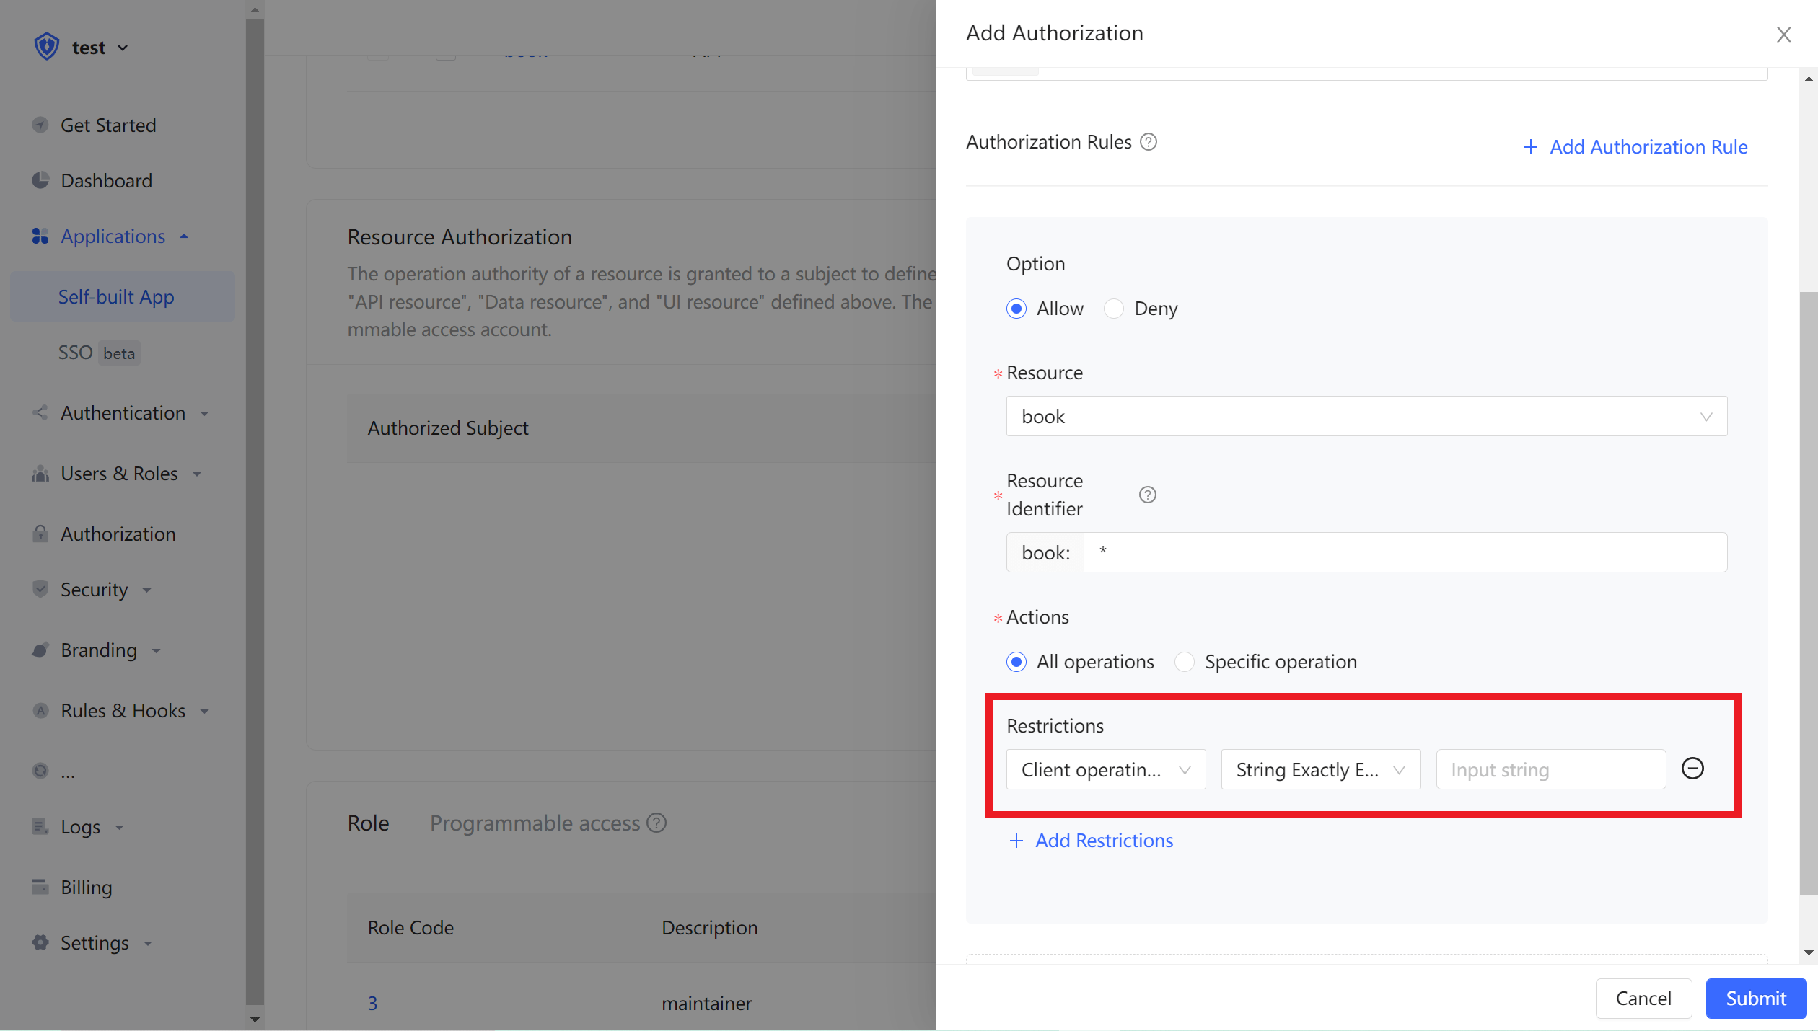Screen dimensions: 1818x1031
Task: Open the String Exactly Equals dropdown
Action: [1320, 769]
